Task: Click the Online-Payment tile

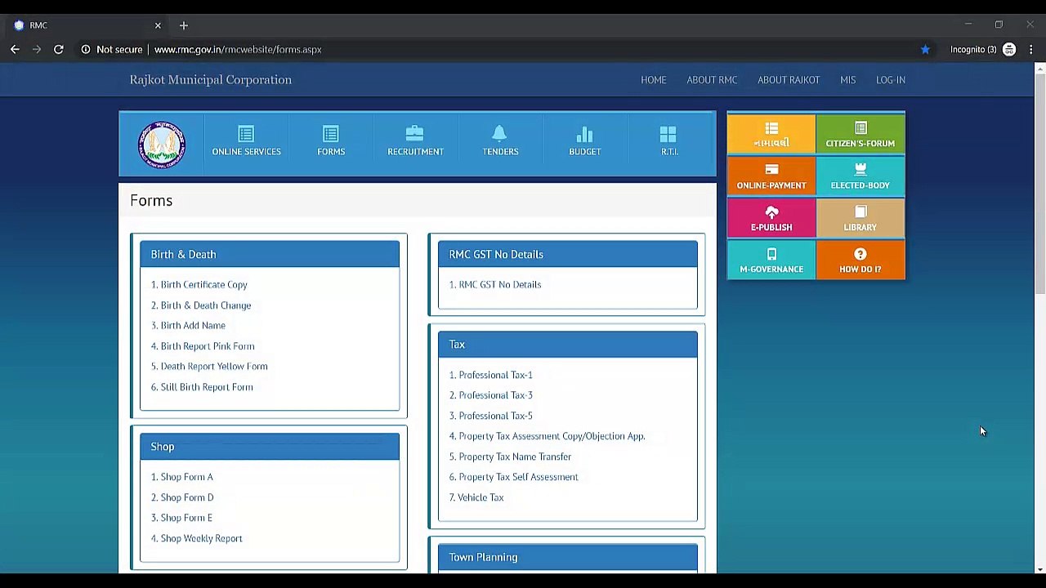Action: tap(771, 176)
